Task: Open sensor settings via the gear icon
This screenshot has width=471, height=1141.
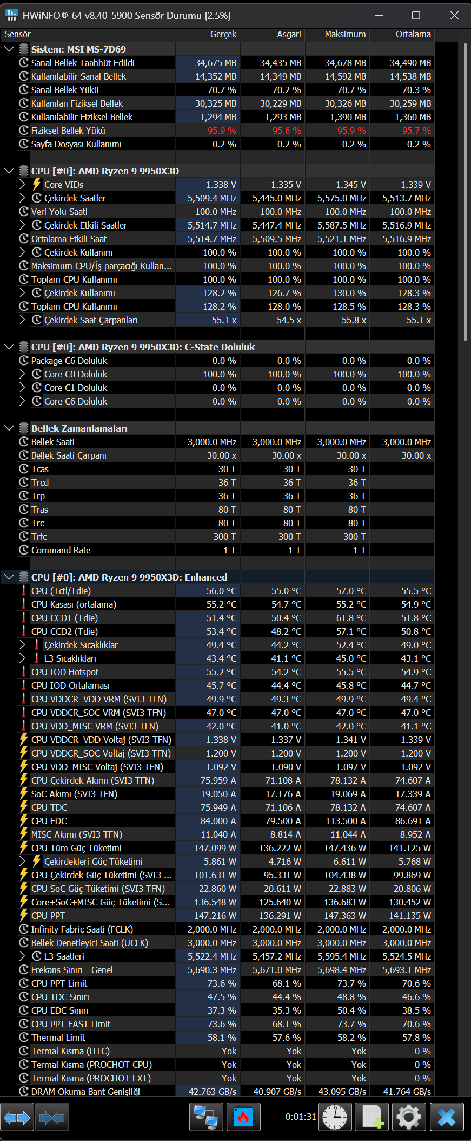Action: pos(409,1117)
